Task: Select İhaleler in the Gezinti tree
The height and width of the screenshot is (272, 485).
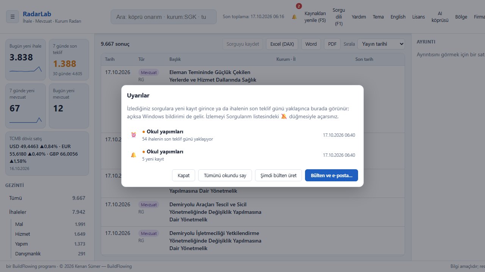Action: [x=47, y=212]
